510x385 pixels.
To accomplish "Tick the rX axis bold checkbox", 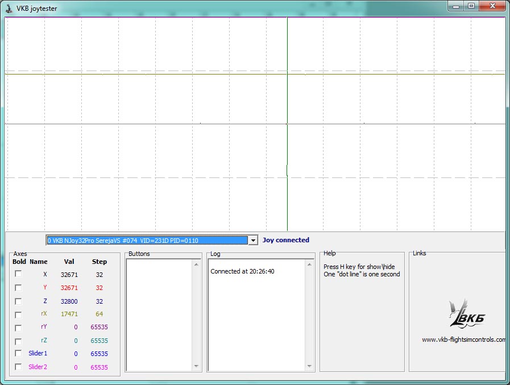I will [18, 314].
